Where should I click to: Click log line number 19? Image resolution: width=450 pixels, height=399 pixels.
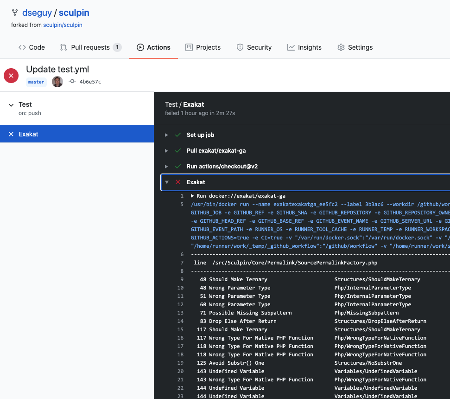click(180, 363)
